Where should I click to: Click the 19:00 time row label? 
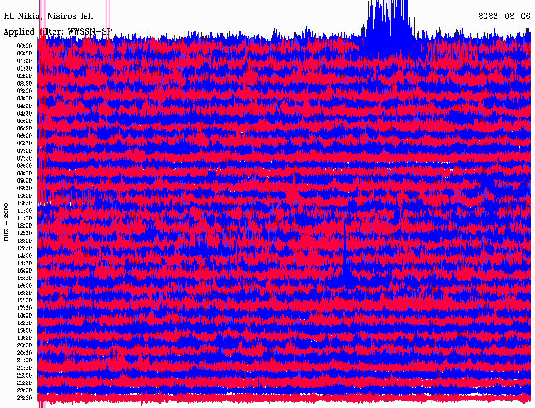coord(25,331)
